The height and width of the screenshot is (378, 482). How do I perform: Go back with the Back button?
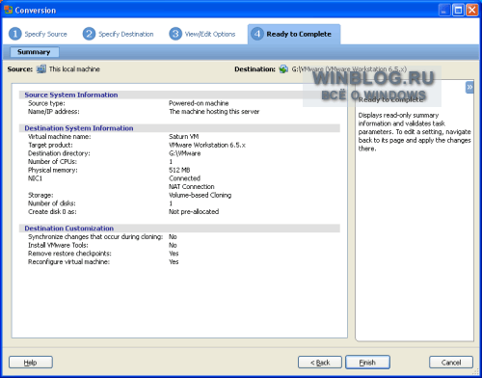pos(320,363)
